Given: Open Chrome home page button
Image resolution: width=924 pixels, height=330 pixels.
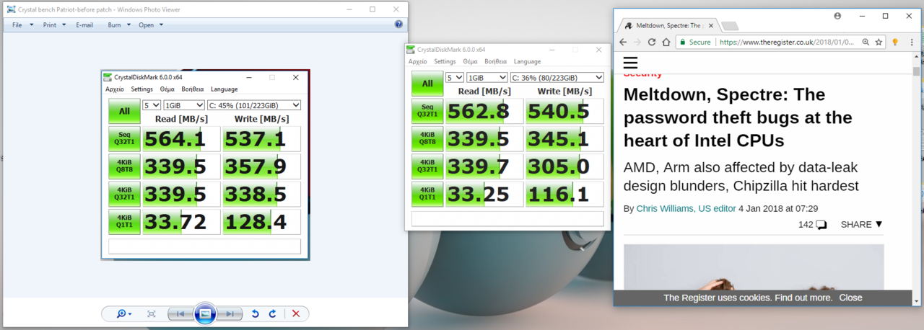Looking at the screenshot, I should tap(667, 43).
